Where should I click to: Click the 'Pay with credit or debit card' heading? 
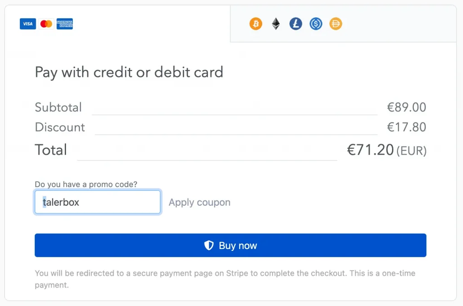(129, 72)
